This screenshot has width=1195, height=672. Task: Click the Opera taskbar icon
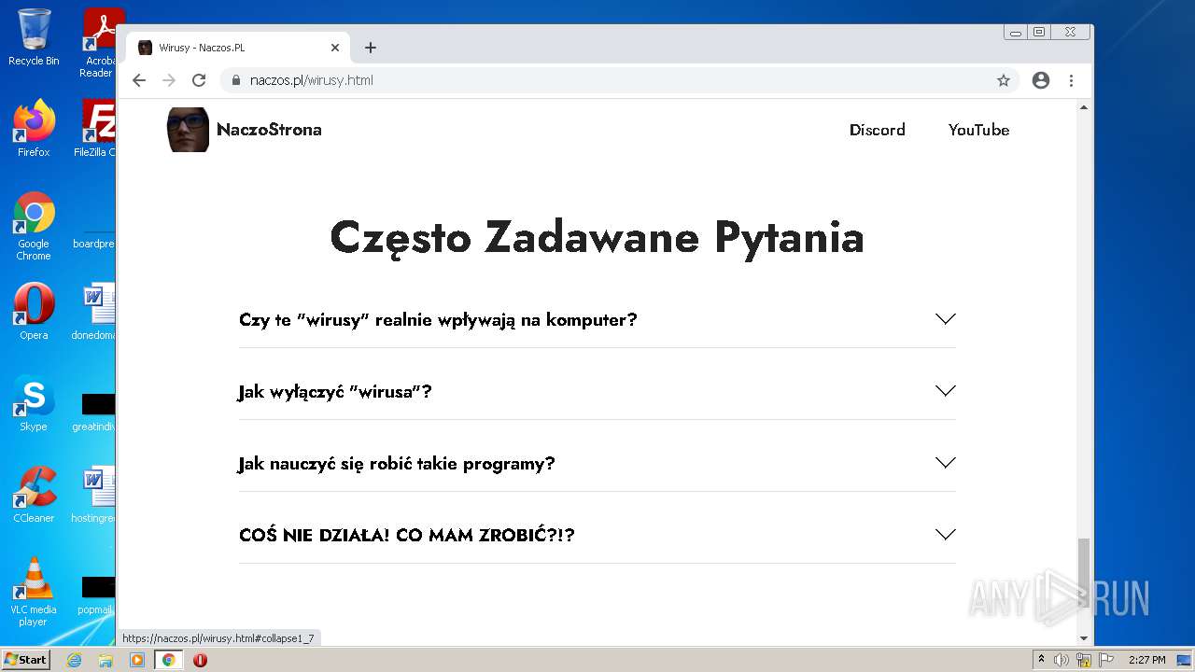pyautogui.click(x=200, y=660)
